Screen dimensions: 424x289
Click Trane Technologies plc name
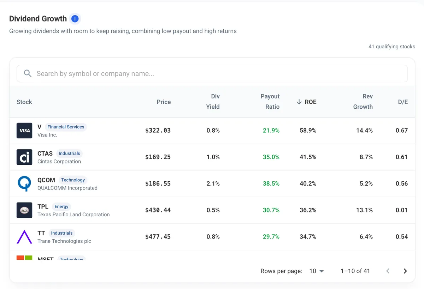(64, 241)
